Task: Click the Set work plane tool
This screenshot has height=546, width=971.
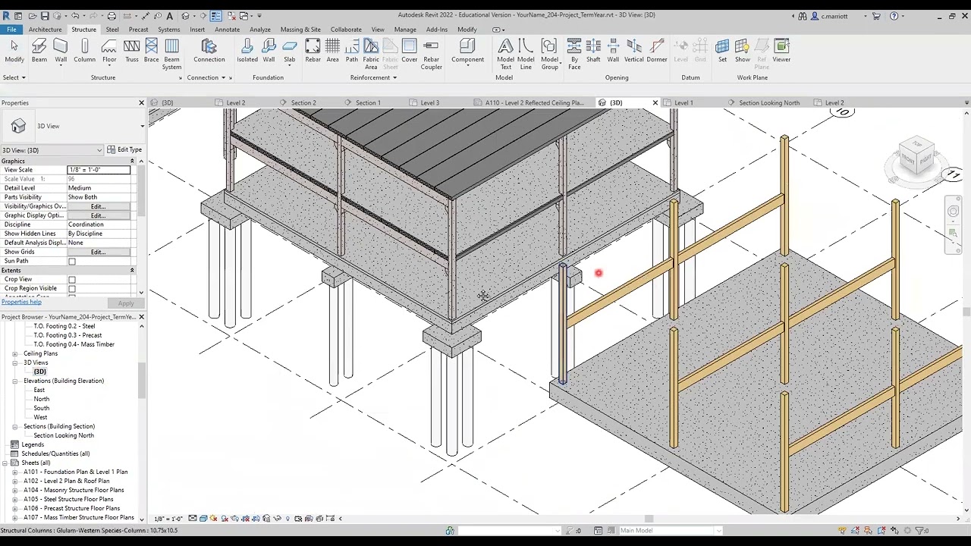Action: 722,51
